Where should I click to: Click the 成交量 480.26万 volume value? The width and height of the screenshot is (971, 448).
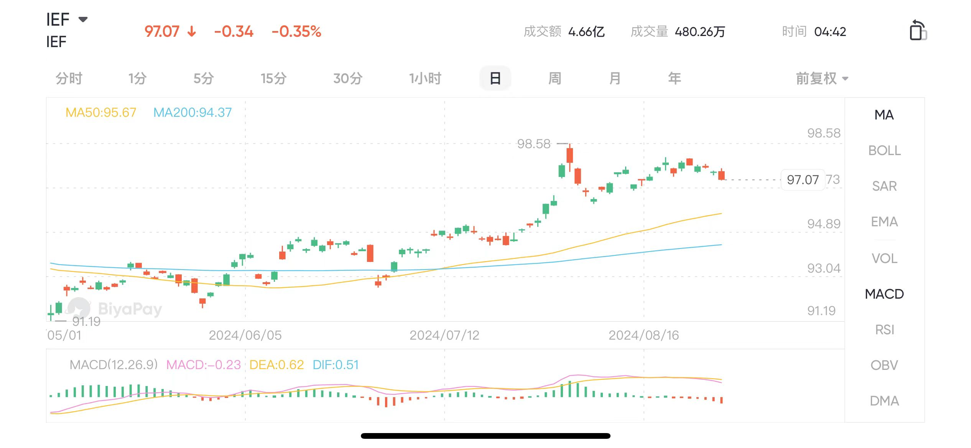coord(678,31)
